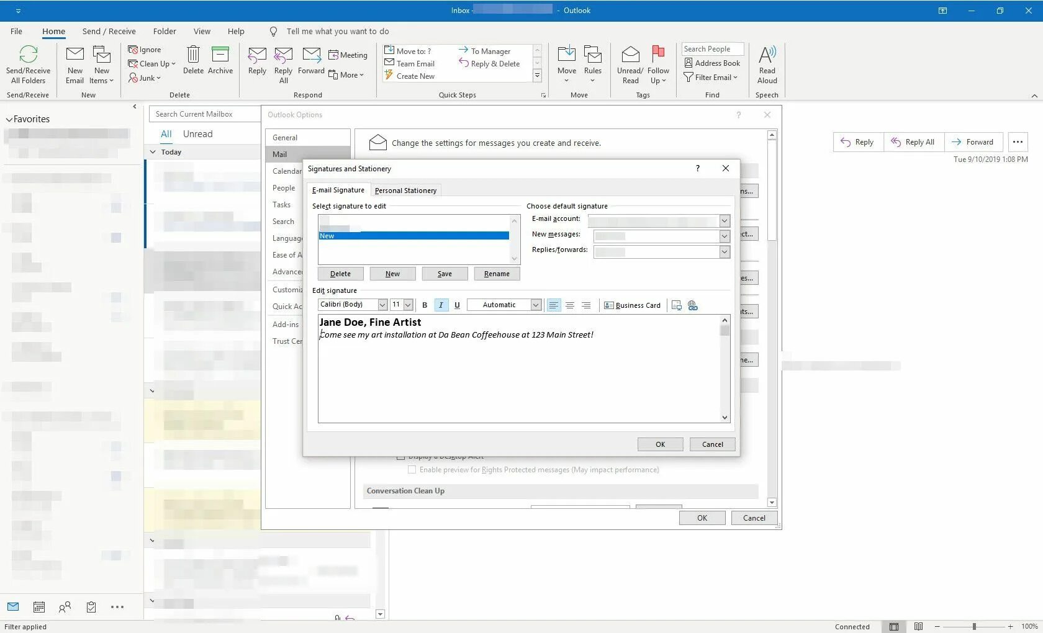Click the Follow Up flag icon

[658, 55]
